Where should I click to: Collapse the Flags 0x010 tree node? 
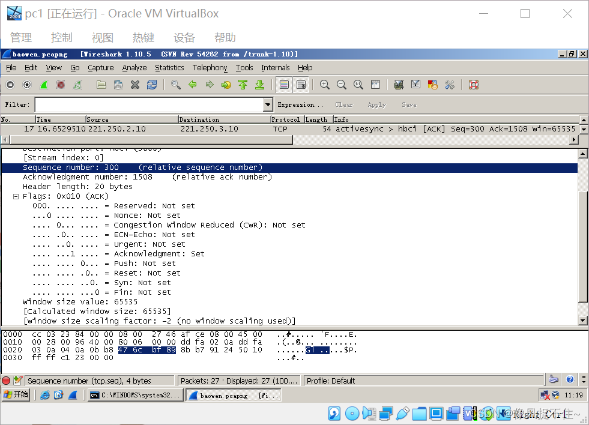coord(16,196)
